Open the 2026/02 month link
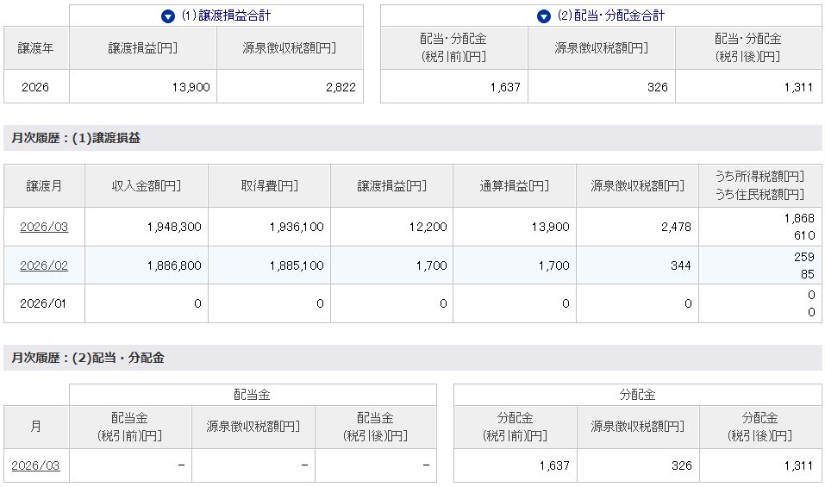Screen dimensions: 825x487 [x=44, y=265]
